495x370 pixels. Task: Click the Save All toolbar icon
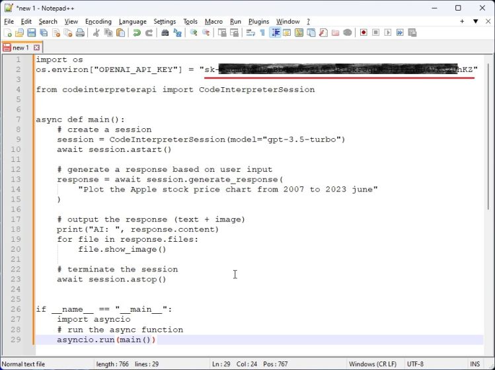(44, 33)
